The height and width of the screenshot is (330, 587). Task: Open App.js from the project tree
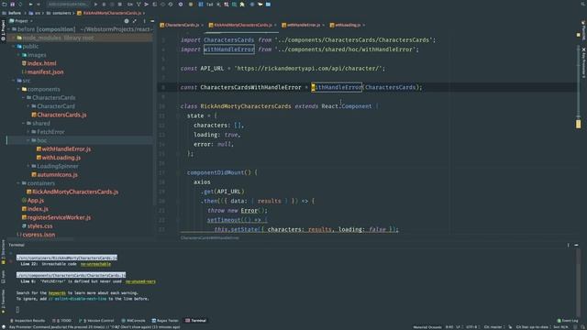33,200
